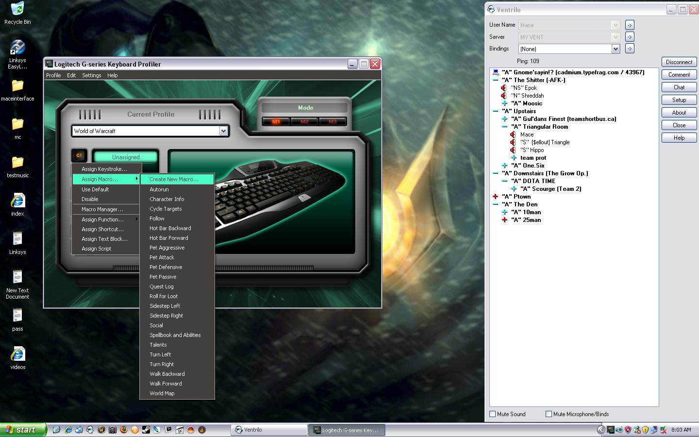Click the Firefox icon in quick launch

click(124, 430)
